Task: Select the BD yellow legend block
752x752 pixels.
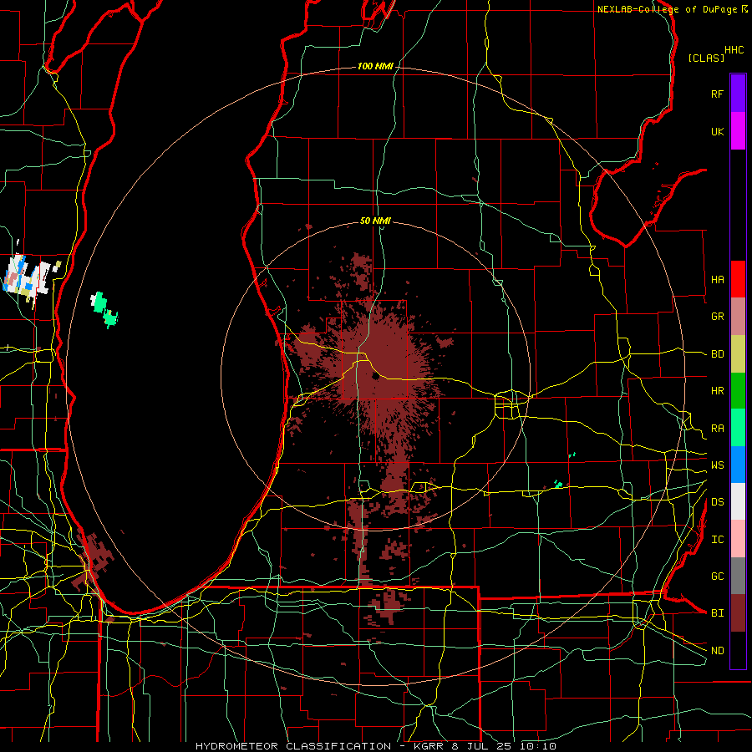Action: (738, 354)
